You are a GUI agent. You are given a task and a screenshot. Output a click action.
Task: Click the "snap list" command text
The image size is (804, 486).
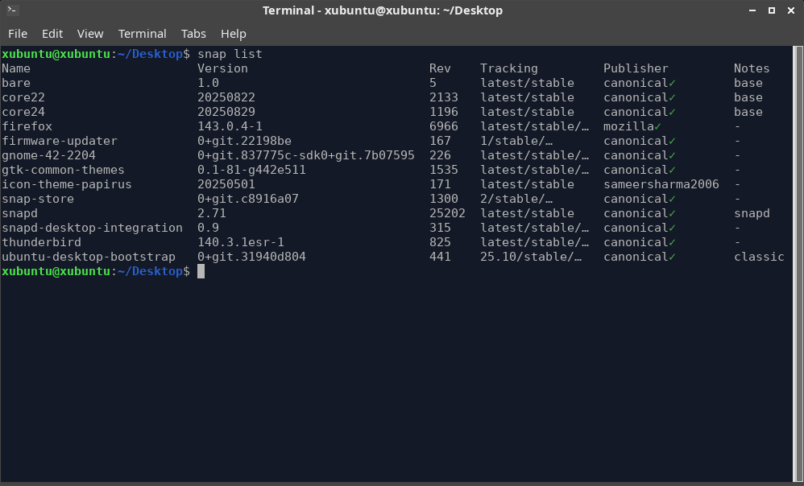point(230,54)
